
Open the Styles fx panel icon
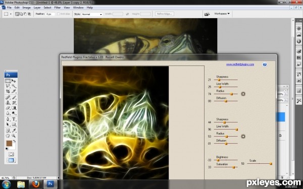coord(299,64)
